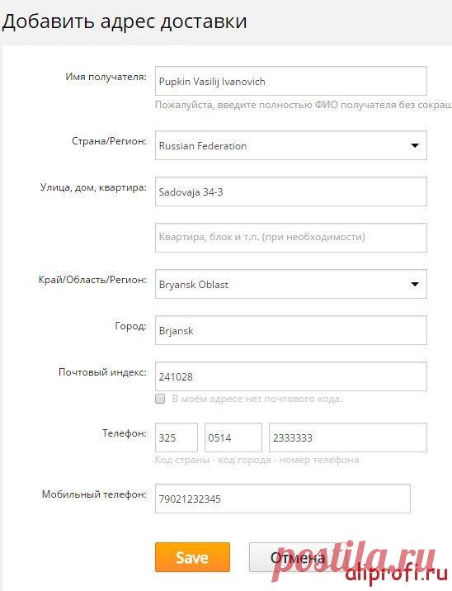Click the street address field Sadovaja 34-3
The image size is (452, 591).
291,191
